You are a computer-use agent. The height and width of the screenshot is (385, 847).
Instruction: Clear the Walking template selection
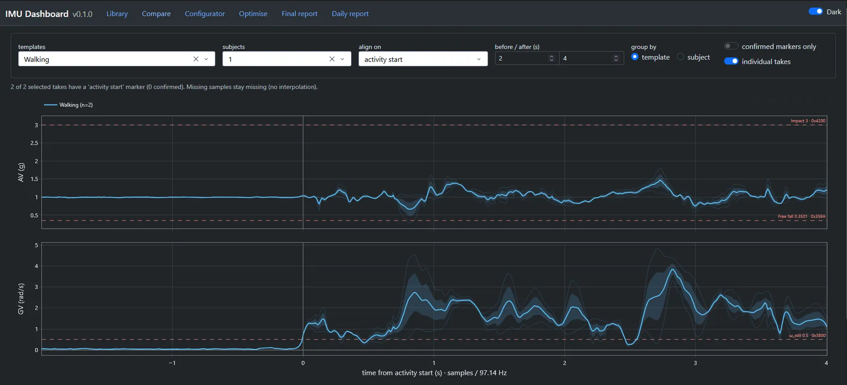pyautogui.click(x=196, y=59)
